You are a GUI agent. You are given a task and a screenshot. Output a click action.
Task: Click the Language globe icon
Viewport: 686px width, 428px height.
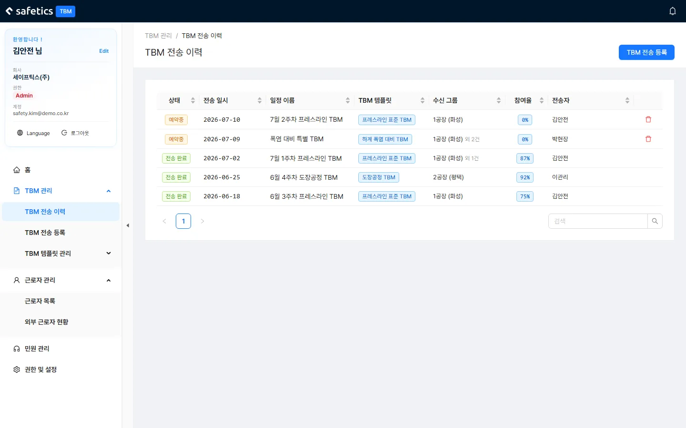click(x=20, y=133)
